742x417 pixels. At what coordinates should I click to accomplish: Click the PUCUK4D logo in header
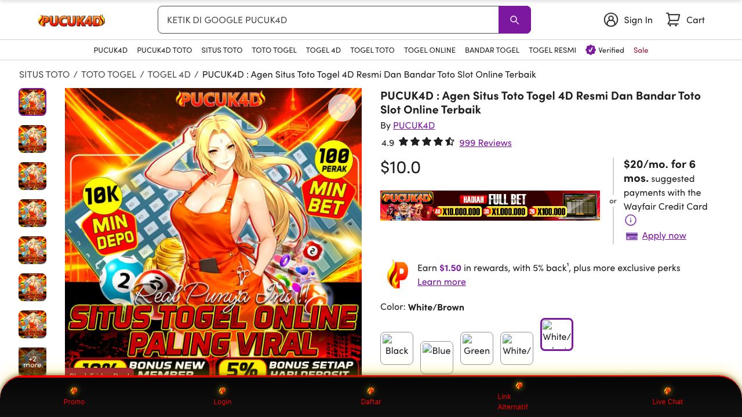pos(71,20)
